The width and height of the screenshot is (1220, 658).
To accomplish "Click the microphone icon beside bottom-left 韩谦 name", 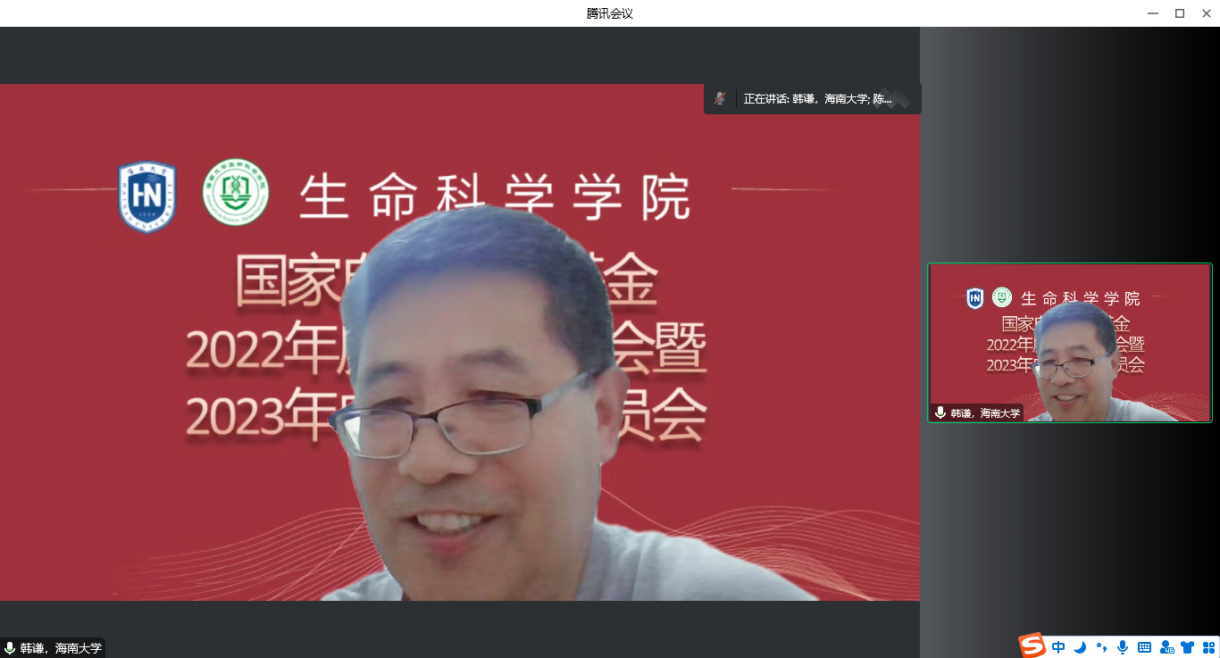I will (x=10, y=648).
